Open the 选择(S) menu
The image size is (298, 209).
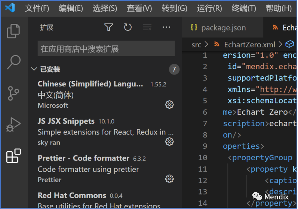tap(105, 8)
